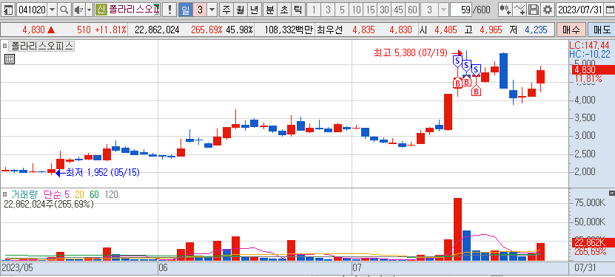
Task: Click the exclamation mark info icon
Action: click(169, 10)
